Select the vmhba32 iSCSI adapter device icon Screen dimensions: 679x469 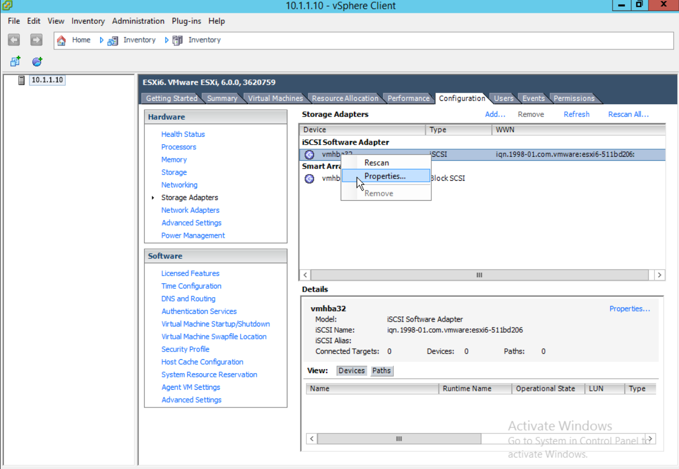(x=309, y=154)
